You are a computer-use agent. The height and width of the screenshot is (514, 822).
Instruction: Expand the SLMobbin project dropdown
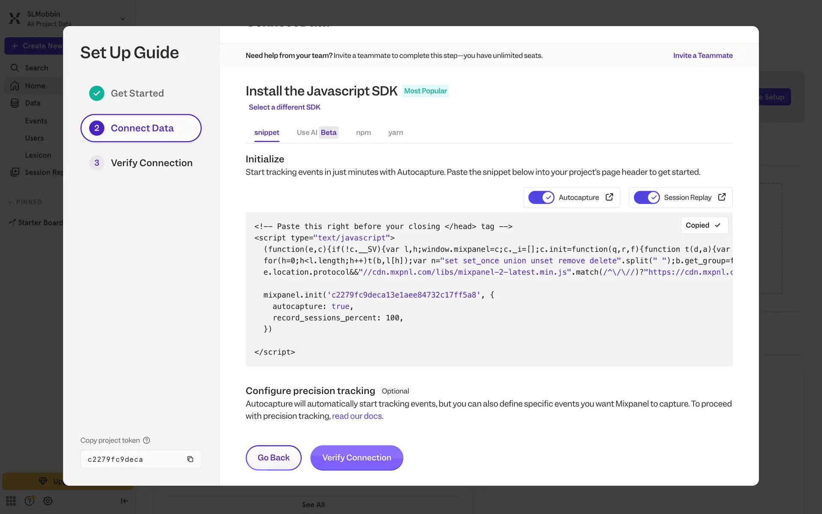122,19
